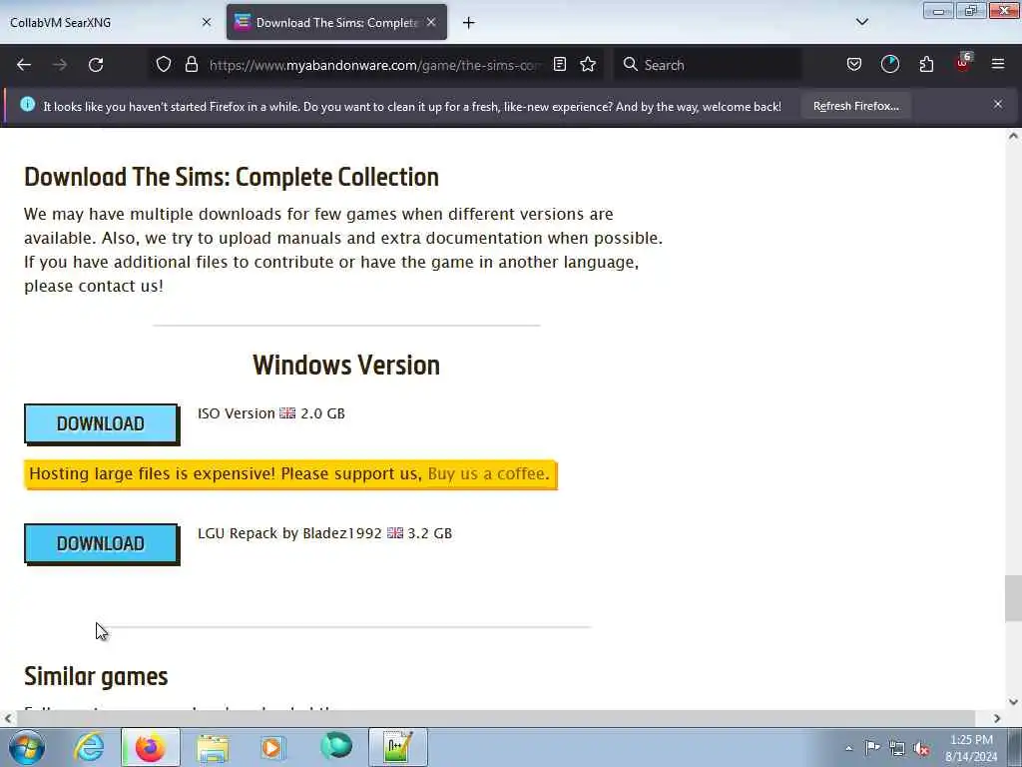Open the Firefox application menu
The width and height of the screenshot is (1022, 767).
(998, 64)
